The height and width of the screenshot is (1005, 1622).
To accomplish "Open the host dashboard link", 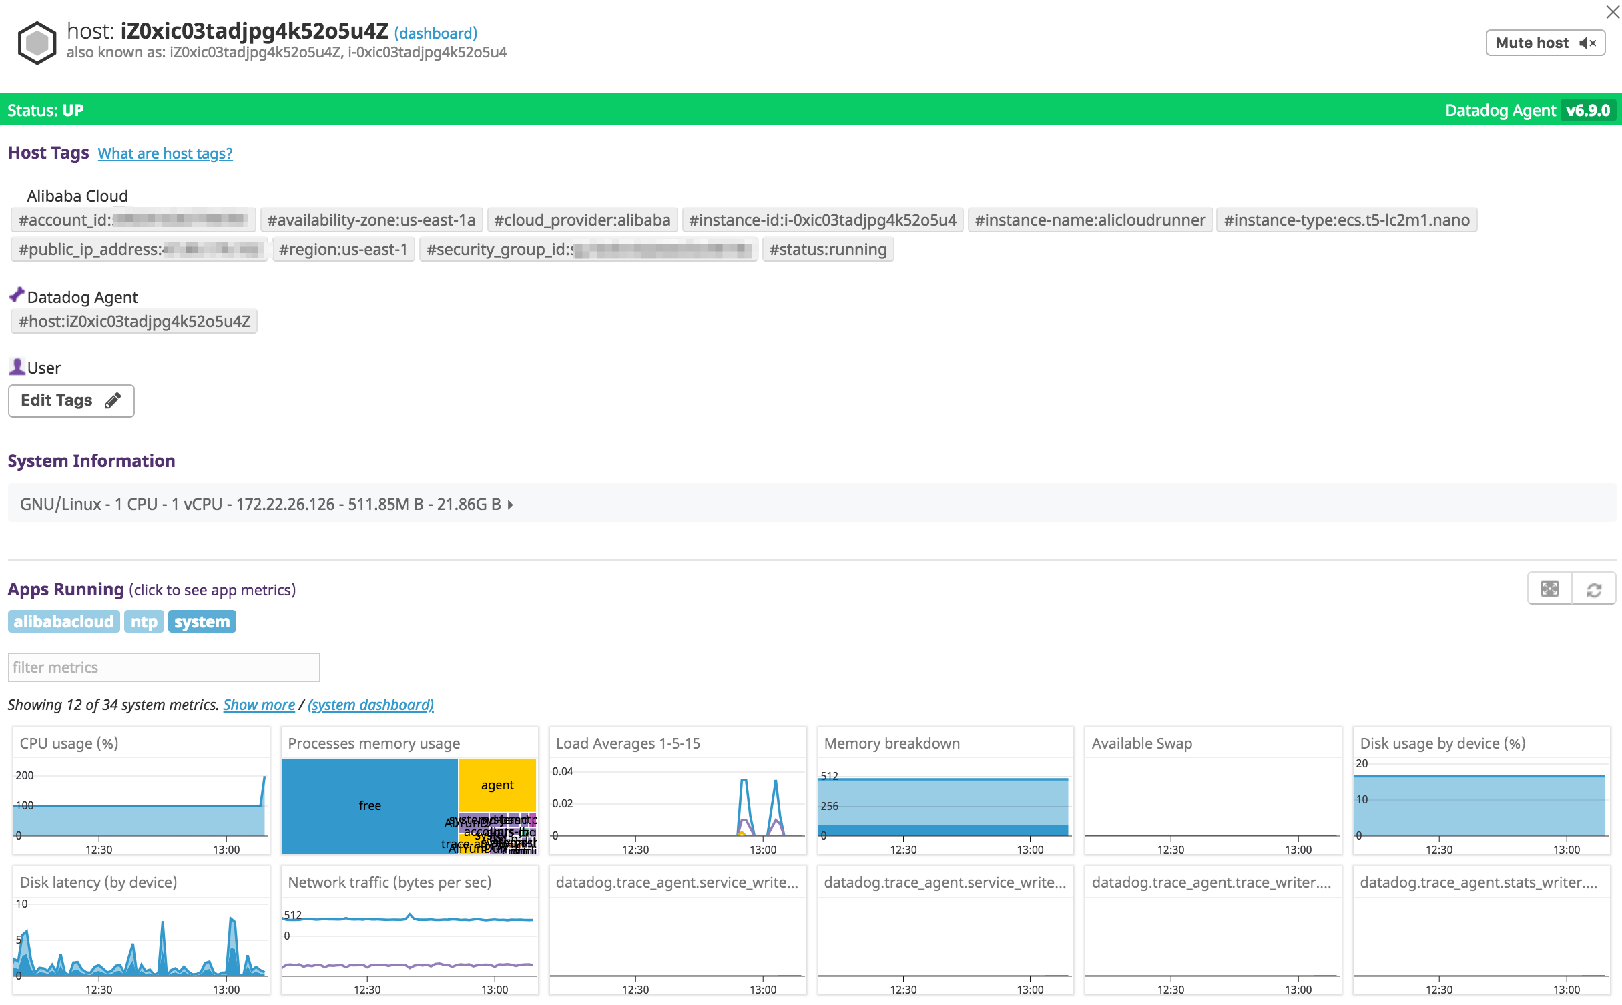I will pyautogui.click(x=435, y=33).
